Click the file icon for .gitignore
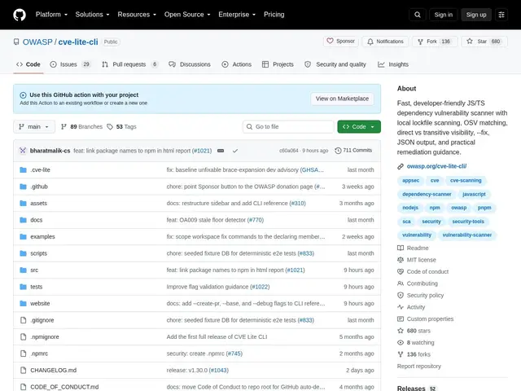Viewport: 521px width, 391px height. point(23,320)
